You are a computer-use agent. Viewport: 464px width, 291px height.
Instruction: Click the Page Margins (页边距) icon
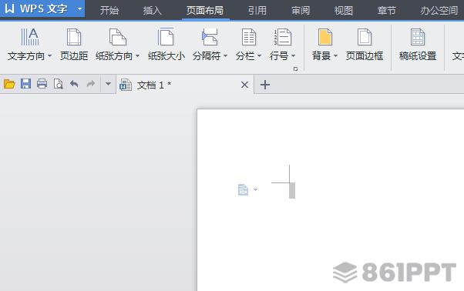(74, 37)
